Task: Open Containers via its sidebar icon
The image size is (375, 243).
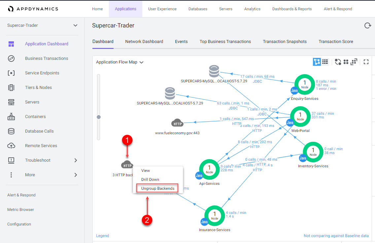Action: tap(11, 117)
